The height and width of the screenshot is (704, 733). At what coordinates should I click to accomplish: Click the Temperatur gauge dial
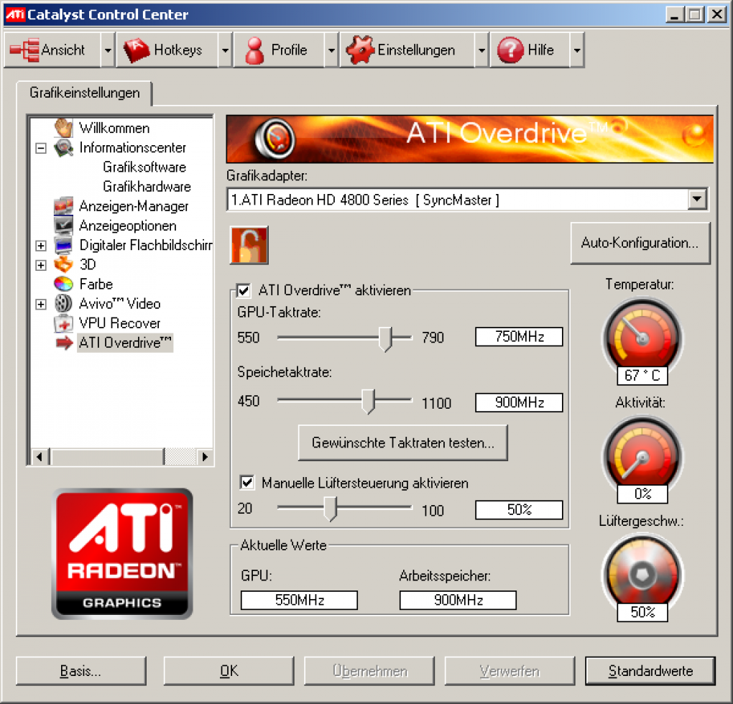tap(642, 335)
